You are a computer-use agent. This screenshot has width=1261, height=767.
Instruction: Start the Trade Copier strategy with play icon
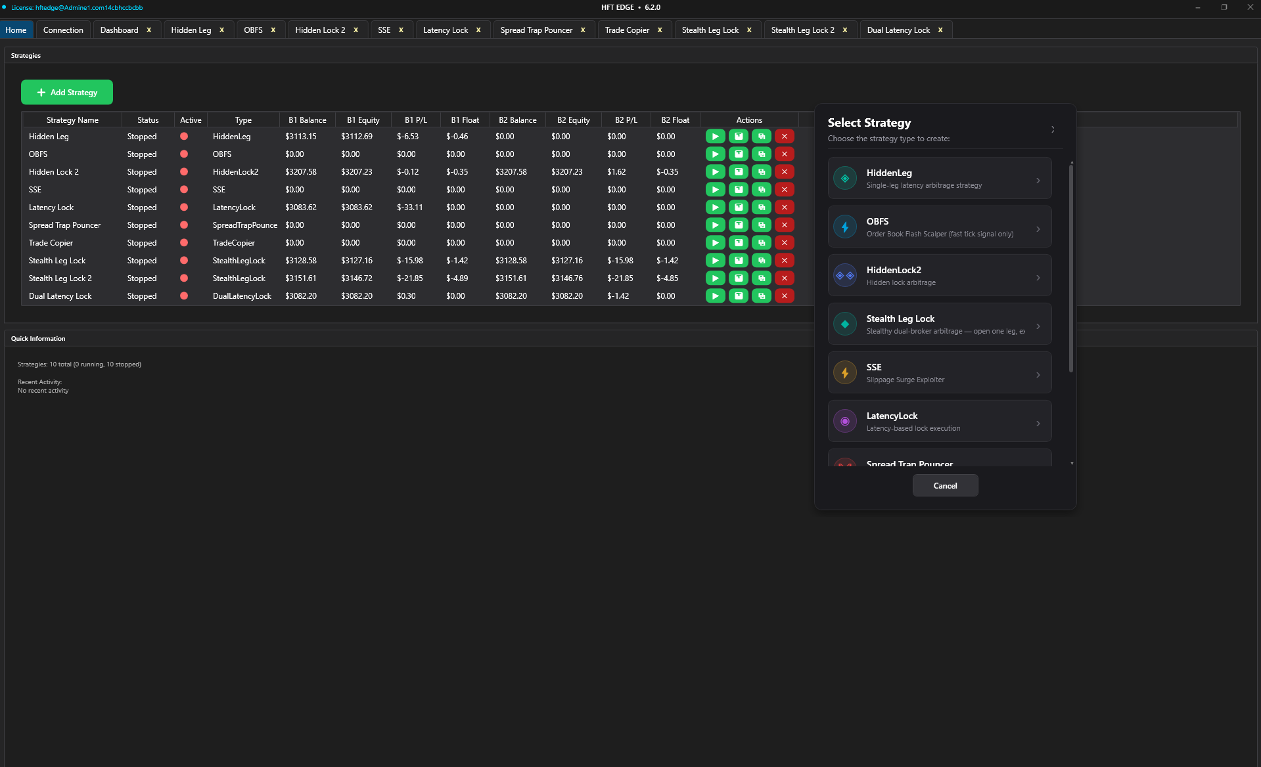pos(715,243)
